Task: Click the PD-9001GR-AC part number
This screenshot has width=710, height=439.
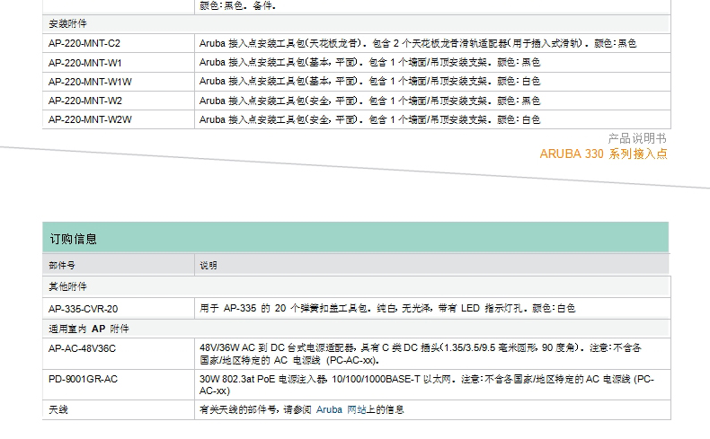Action: click(x=83, y=380)
